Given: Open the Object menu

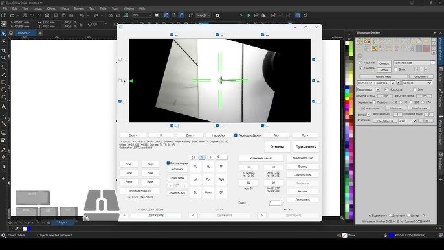Looking at the screenshot, I should [51, 9].
